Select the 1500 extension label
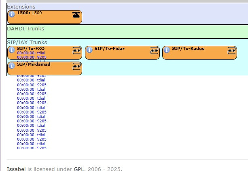The width and height of the screenshot is (248, 171). [x=29, y=13]
